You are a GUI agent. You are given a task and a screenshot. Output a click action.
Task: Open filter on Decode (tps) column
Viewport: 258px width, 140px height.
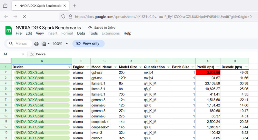click(246, 67)
